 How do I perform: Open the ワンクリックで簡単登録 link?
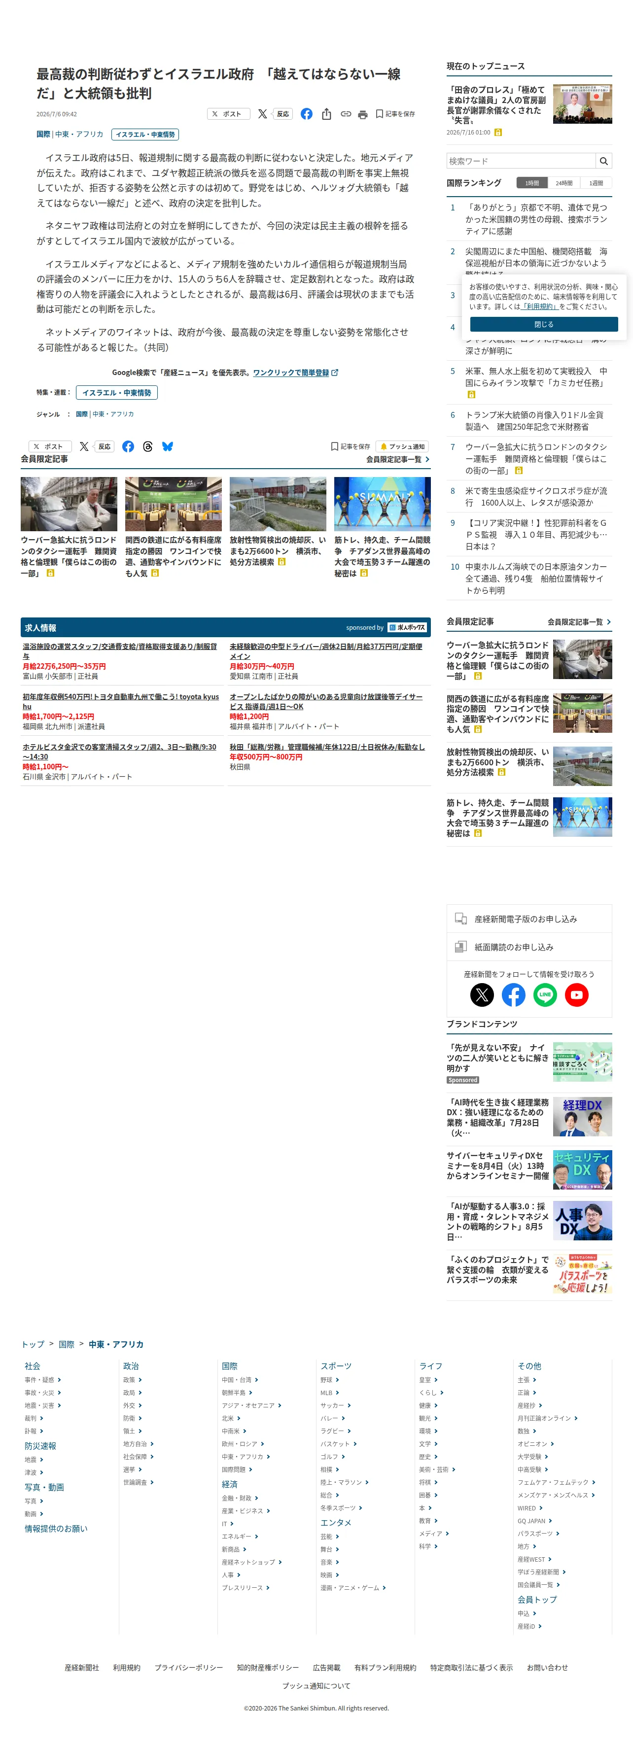[291, 373]
